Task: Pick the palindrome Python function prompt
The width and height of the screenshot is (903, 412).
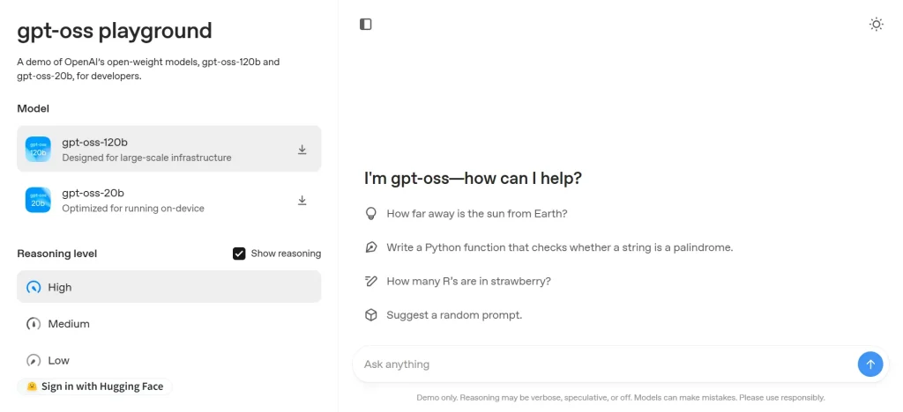Action: (x=560, y=247)
